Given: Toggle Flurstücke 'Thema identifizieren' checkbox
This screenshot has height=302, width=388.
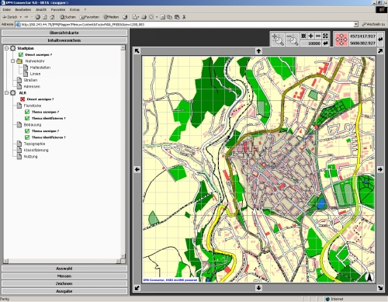Looking at the screenshot, I should [27, 118].
